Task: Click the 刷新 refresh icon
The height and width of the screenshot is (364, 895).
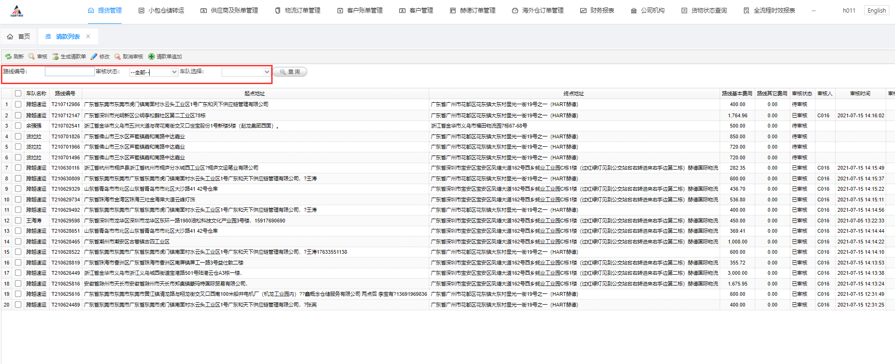Action: pos(8,57)
